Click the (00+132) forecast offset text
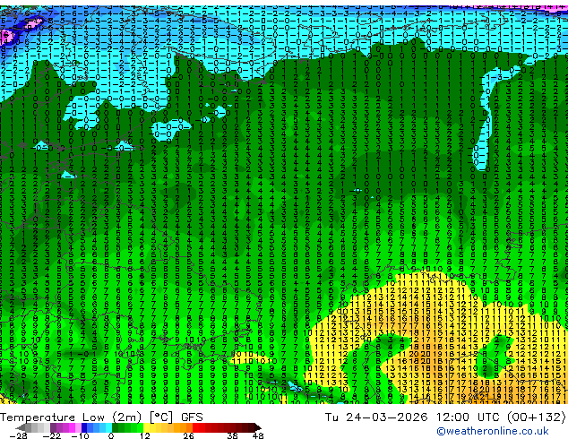568x439 pixels. pyautogui.click(x=538, y=417)
